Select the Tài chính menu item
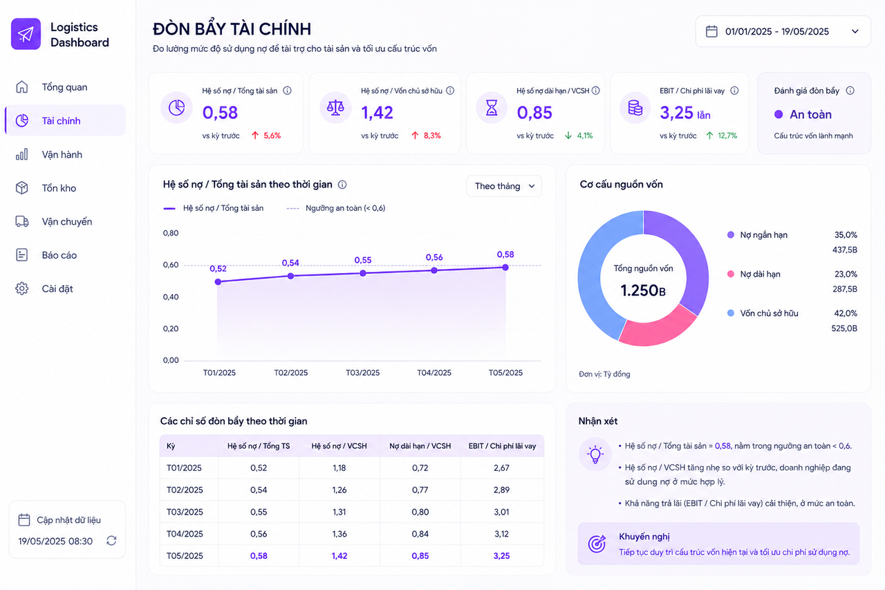The height and width of the screenshot is (590, 885). click(65, 121)
